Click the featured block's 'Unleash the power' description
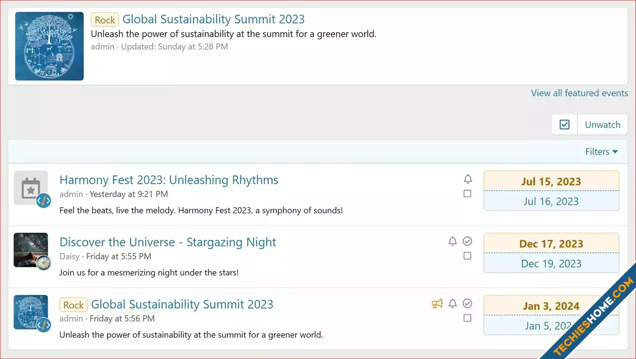Viewport: 636px width, 359px height. point(233,34)
